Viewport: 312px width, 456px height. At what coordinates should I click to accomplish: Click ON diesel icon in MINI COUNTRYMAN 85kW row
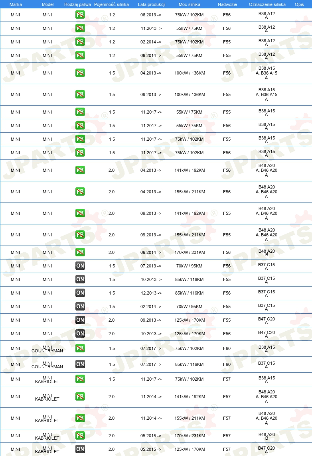coord(80,364)
